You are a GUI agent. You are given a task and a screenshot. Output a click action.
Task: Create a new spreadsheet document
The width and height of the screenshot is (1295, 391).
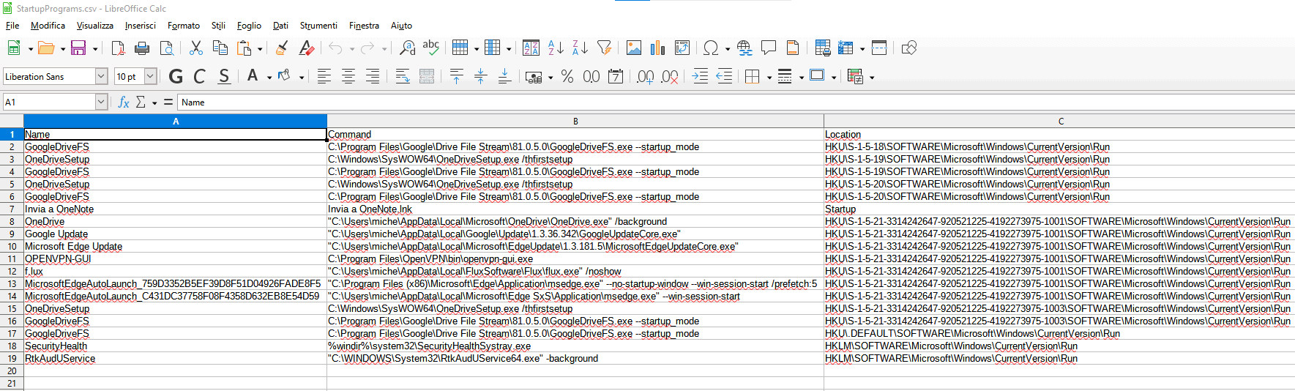click(14, 48)
